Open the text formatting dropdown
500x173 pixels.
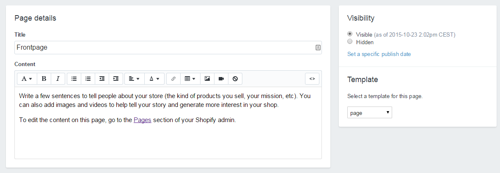[27, 79]
